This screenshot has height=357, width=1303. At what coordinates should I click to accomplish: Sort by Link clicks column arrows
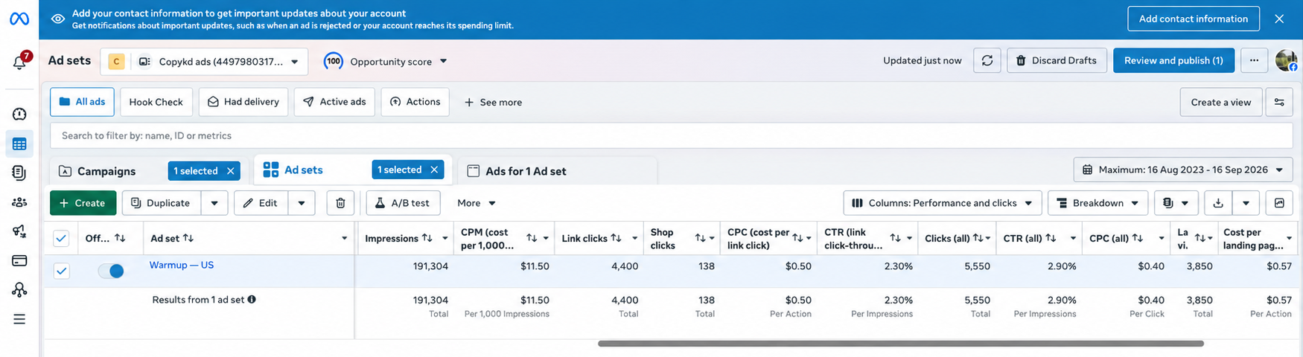tap(617, 238)
